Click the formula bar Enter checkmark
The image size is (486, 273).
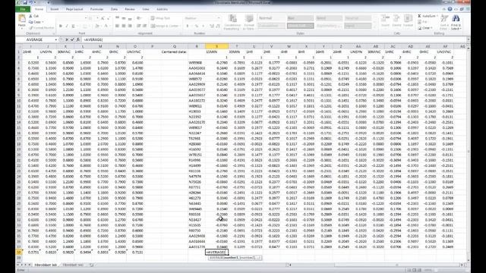coord(73,39)
